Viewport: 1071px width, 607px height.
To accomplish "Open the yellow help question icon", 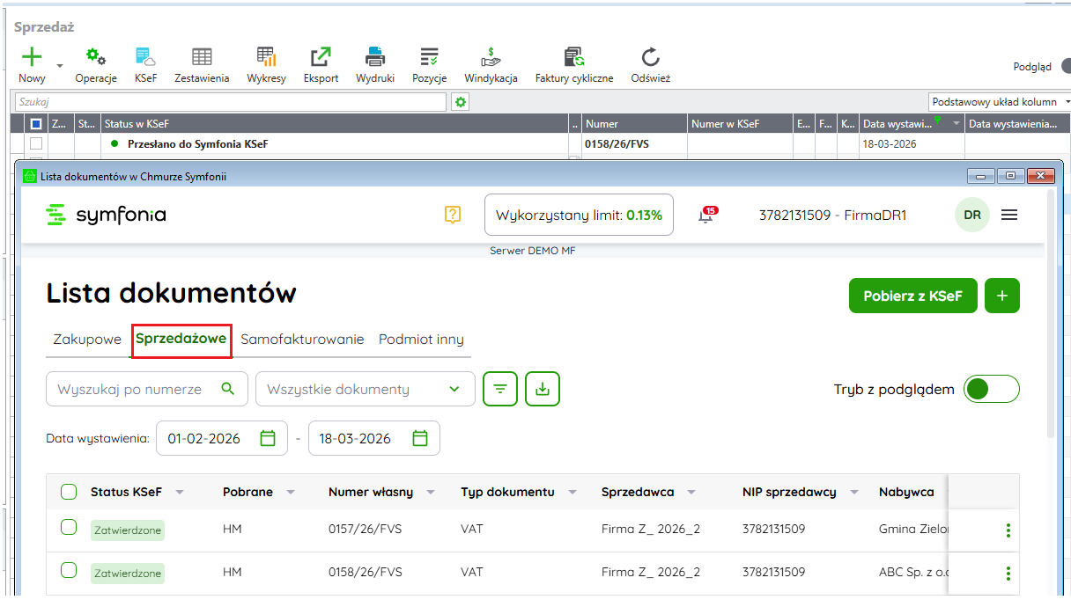I will click(x=453, y=215).
